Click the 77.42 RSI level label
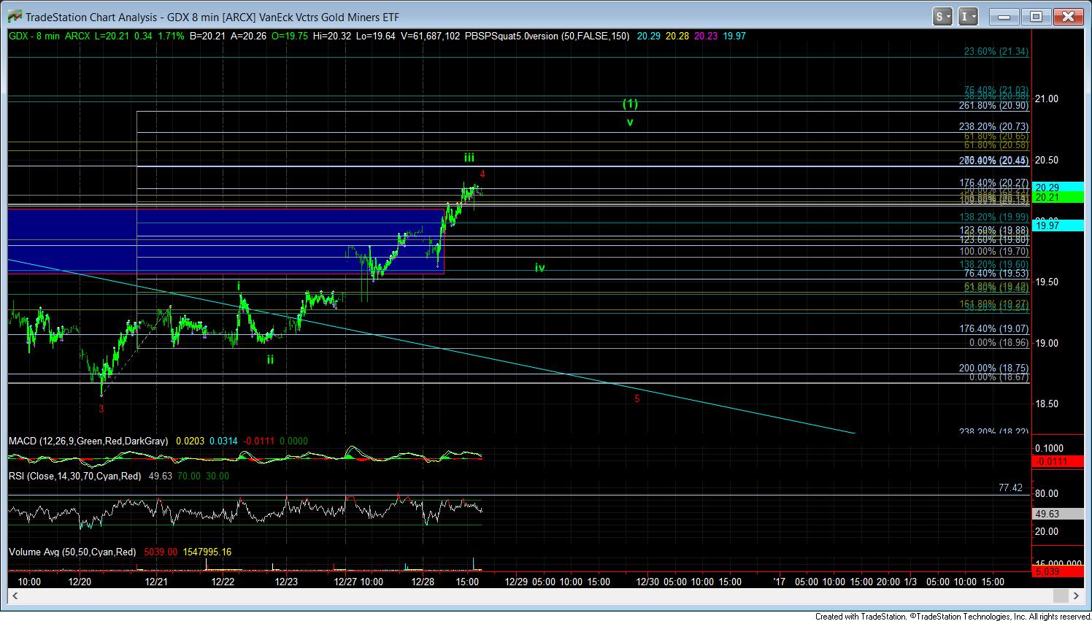The height and width of the screenshot is (621, 1092). 1010,487
